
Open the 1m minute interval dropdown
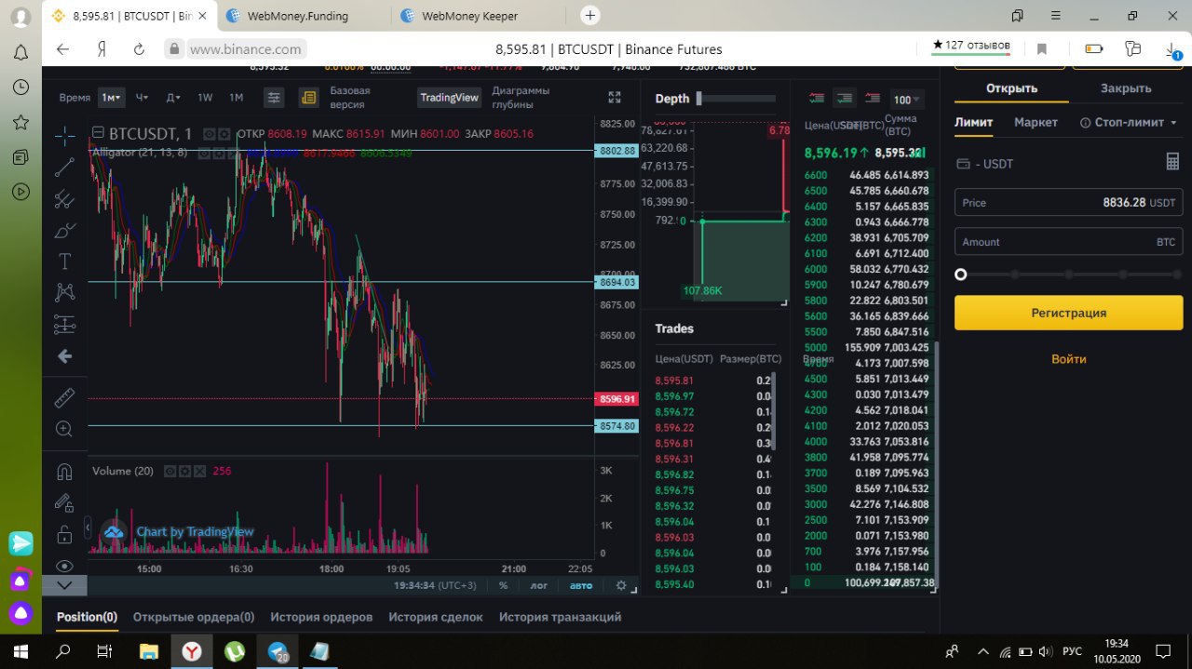coord(112,98)
